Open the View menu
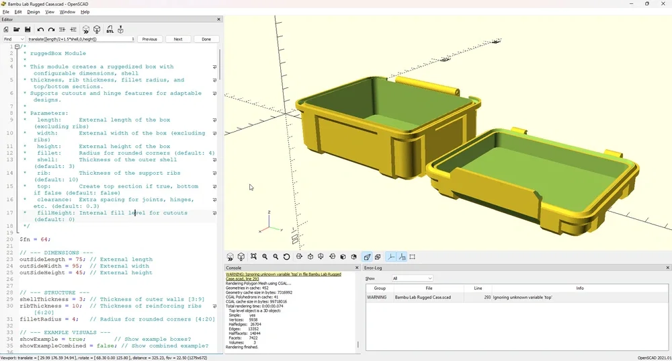The image size is (672, 361). coord(50,12)
